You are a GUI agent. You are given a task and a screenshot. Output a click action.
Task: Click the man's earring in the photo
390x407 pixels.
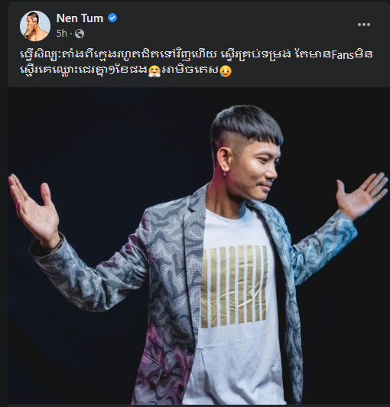225,173
